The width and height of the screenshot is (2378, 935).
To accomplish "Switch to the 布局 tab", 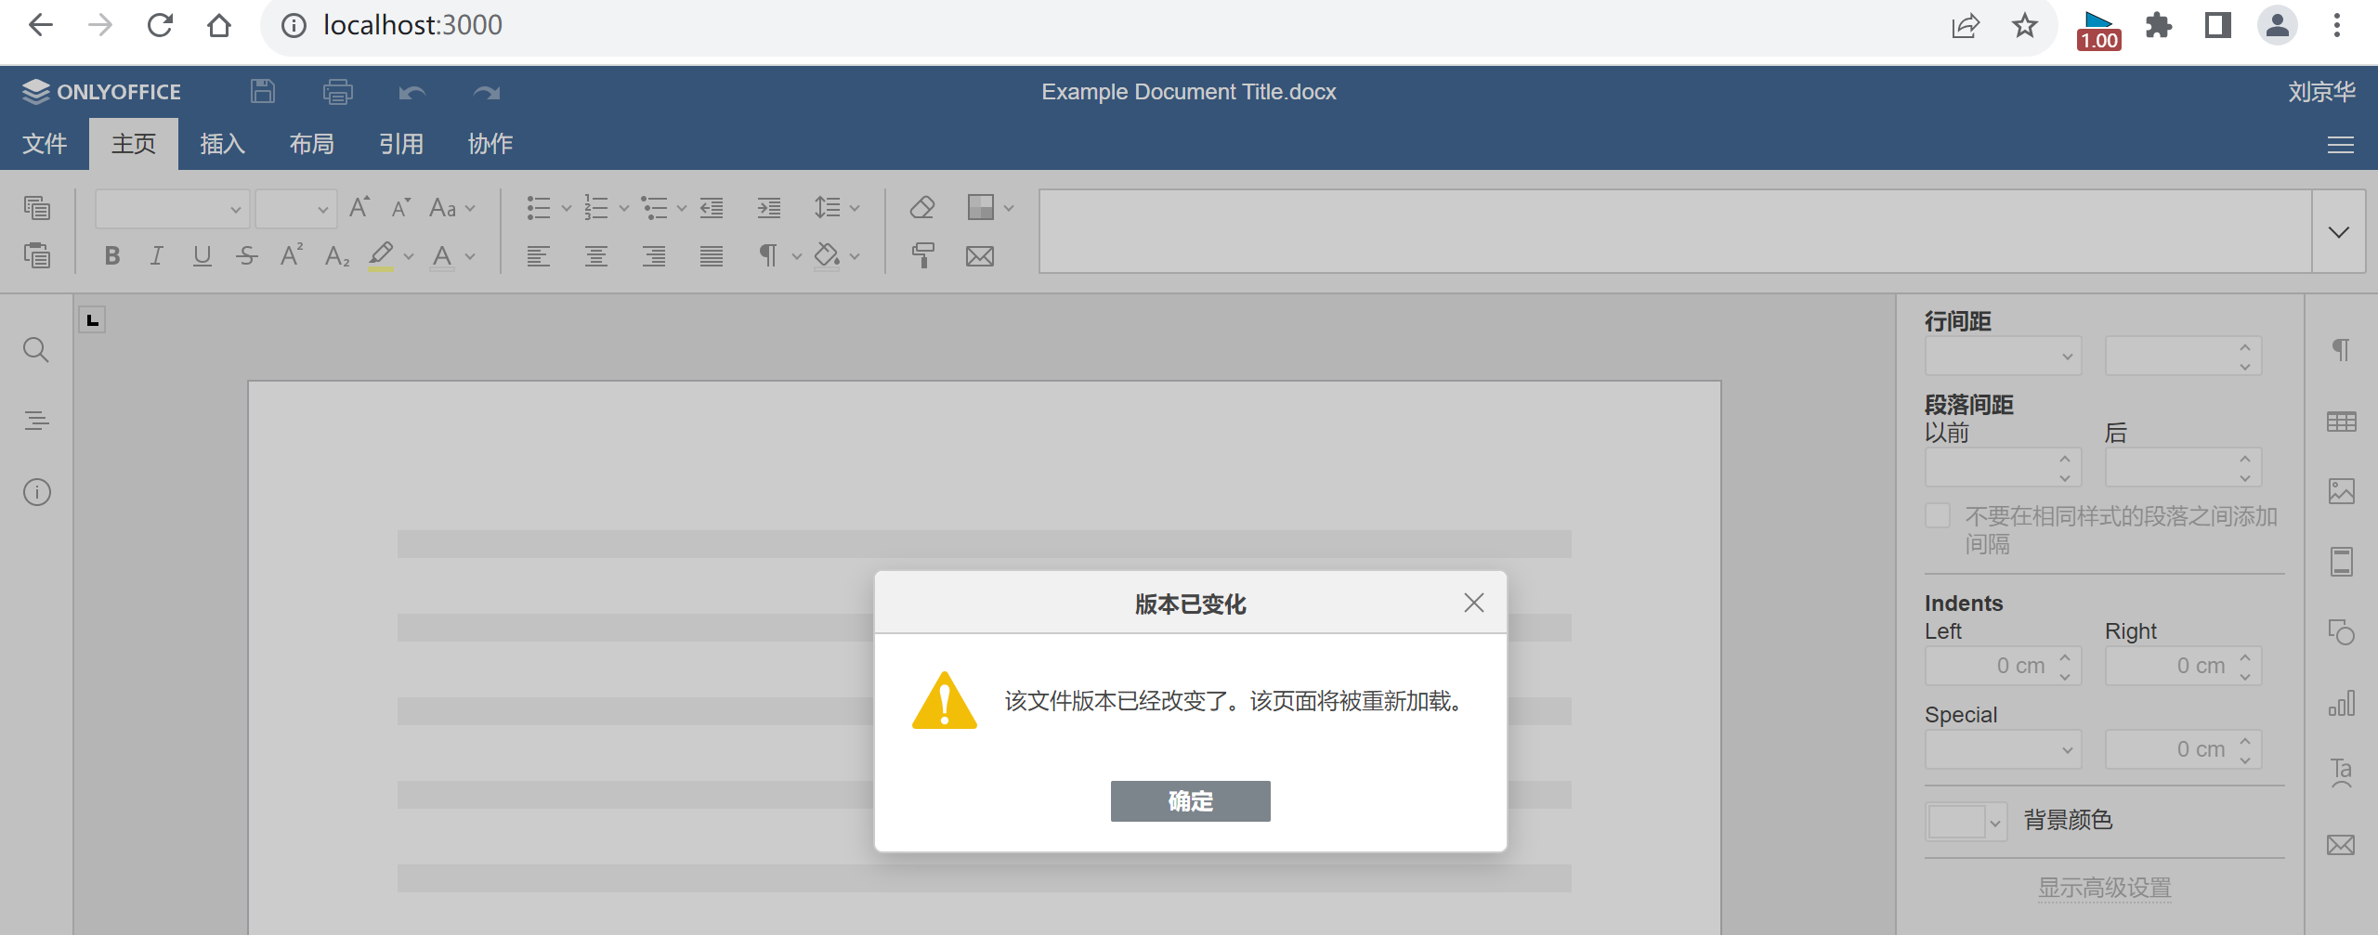I will coord(311,144).
